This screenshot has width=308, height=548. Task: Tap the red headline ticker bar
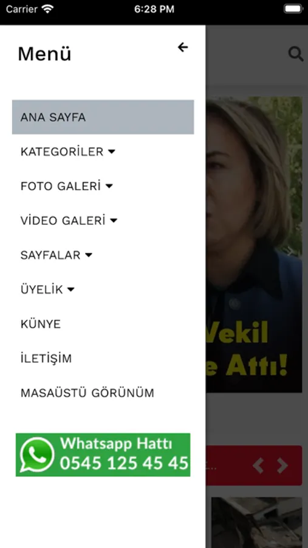pyautogui.click(x=254, y=465)
